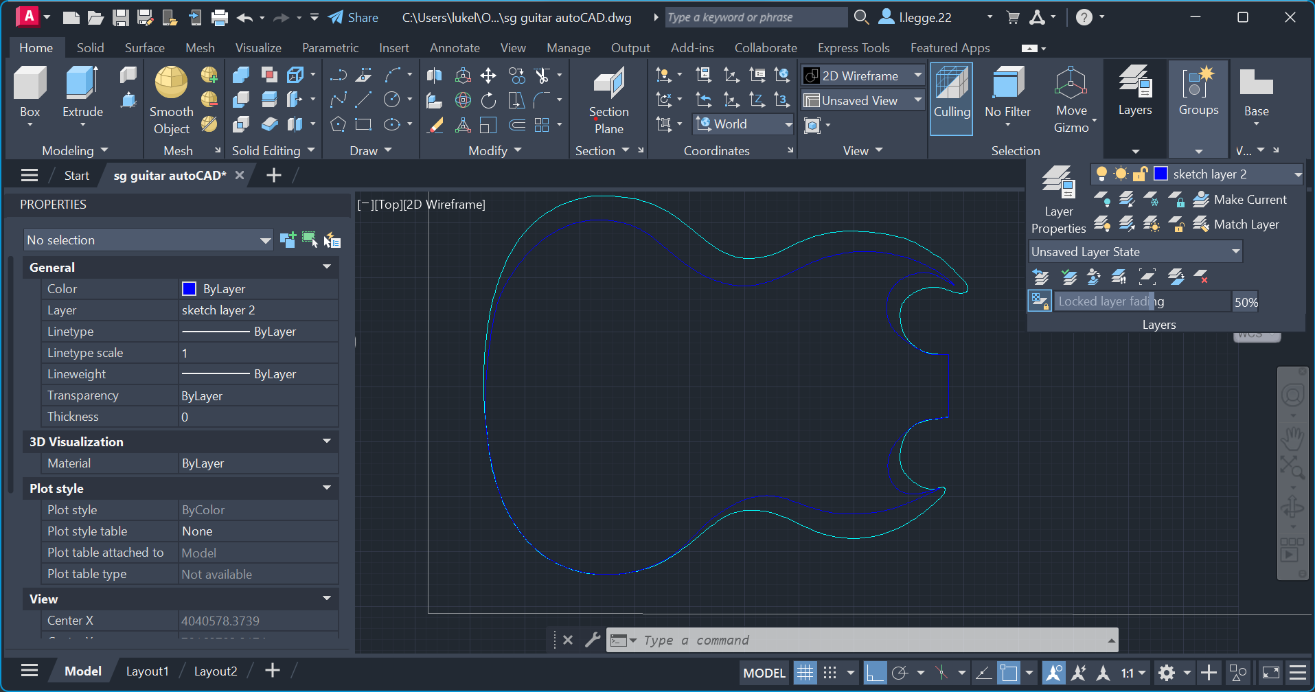This screenshot has width=1315, height=692.
Task: Select the Polygon draw tool
Action: pyautogui.click(x=338, y=125)
